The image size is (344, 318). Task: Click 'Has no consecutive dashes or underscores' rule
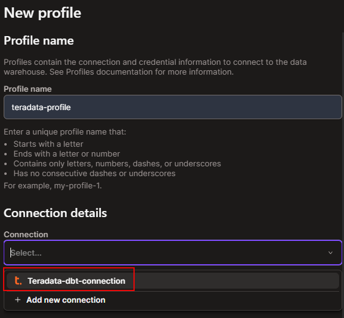click(x=94, y=173)
